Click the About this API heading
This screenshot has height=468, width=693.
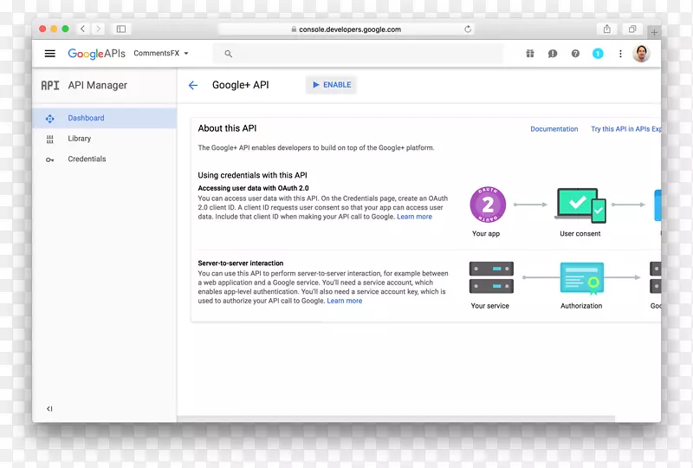(227, 128)
